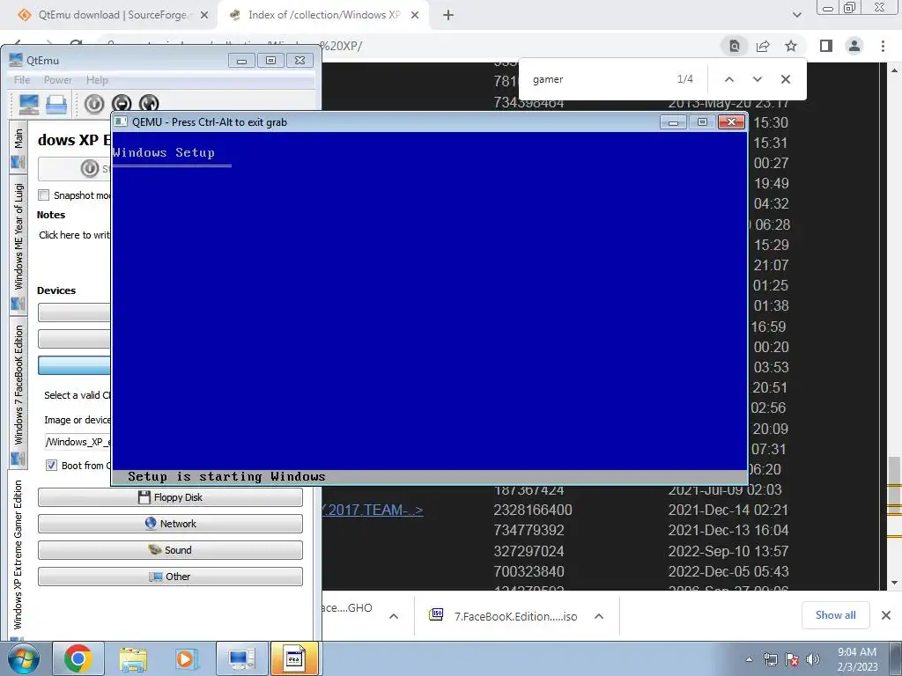Image resolution: width=902 pixels, height=676 pixels.
Task: Switch to the Main tab in QtEmu
Action: point(18,147)
